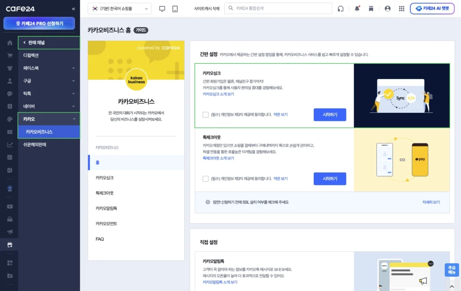Check the 카카오싱크 personal info consent checkbox
Screen dimensions: 461x291
coord(206,115)
